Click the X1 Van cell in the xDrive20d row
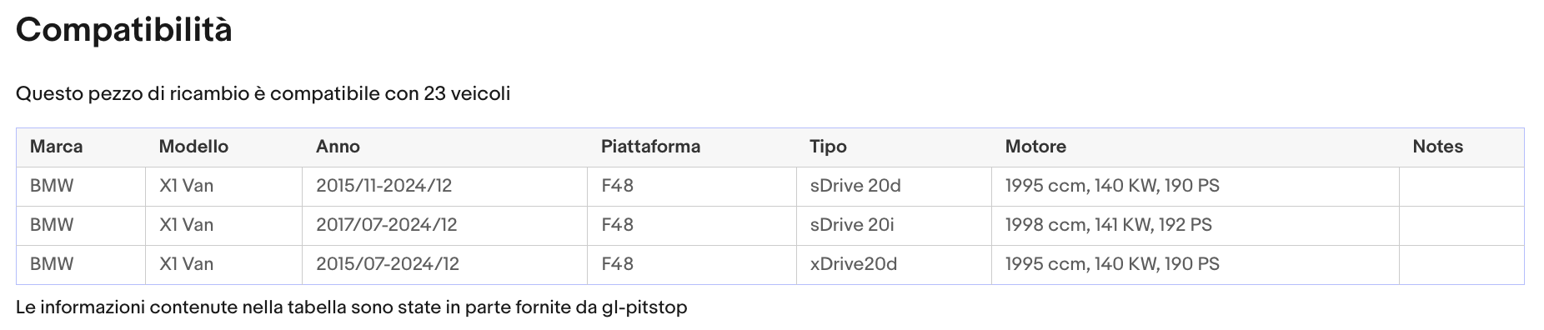This screenshot has width=1544, height=330. pos(224,265)
